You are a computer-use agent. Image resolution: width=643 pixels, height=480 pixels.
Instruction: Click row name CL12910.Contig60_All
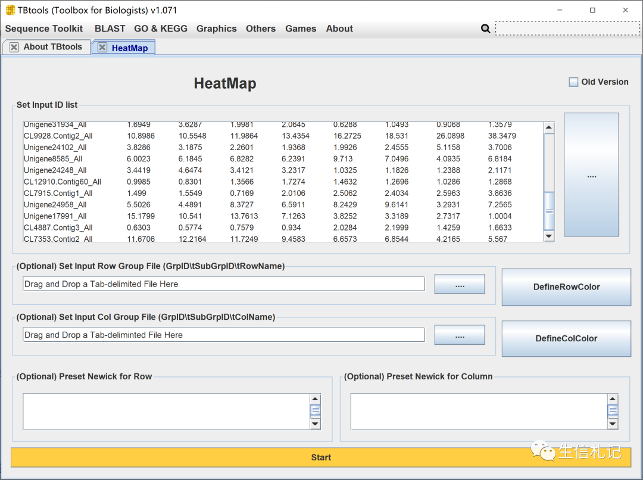63,182
